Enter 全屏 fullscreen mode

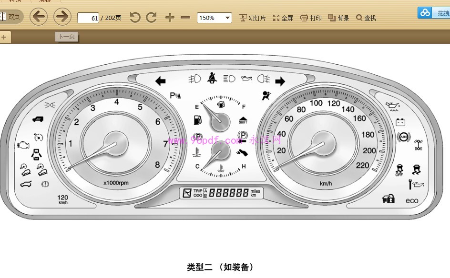click(x=283, y=18)
